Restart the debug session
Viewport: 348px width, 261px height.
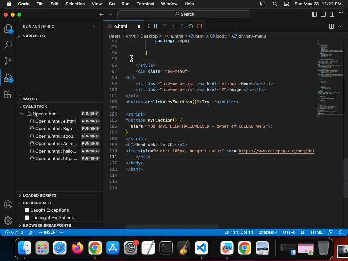pyautogui.click(x=191, y=26)
